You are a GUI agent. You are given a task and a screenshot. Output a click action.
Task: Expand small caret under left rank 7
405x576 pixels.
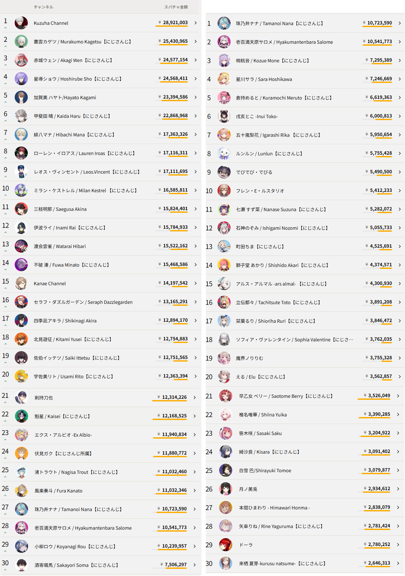point(6,139)
